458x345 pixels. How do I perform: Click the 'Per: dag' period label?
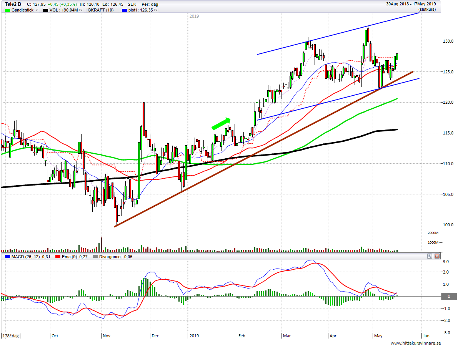(x=150, y=4)
